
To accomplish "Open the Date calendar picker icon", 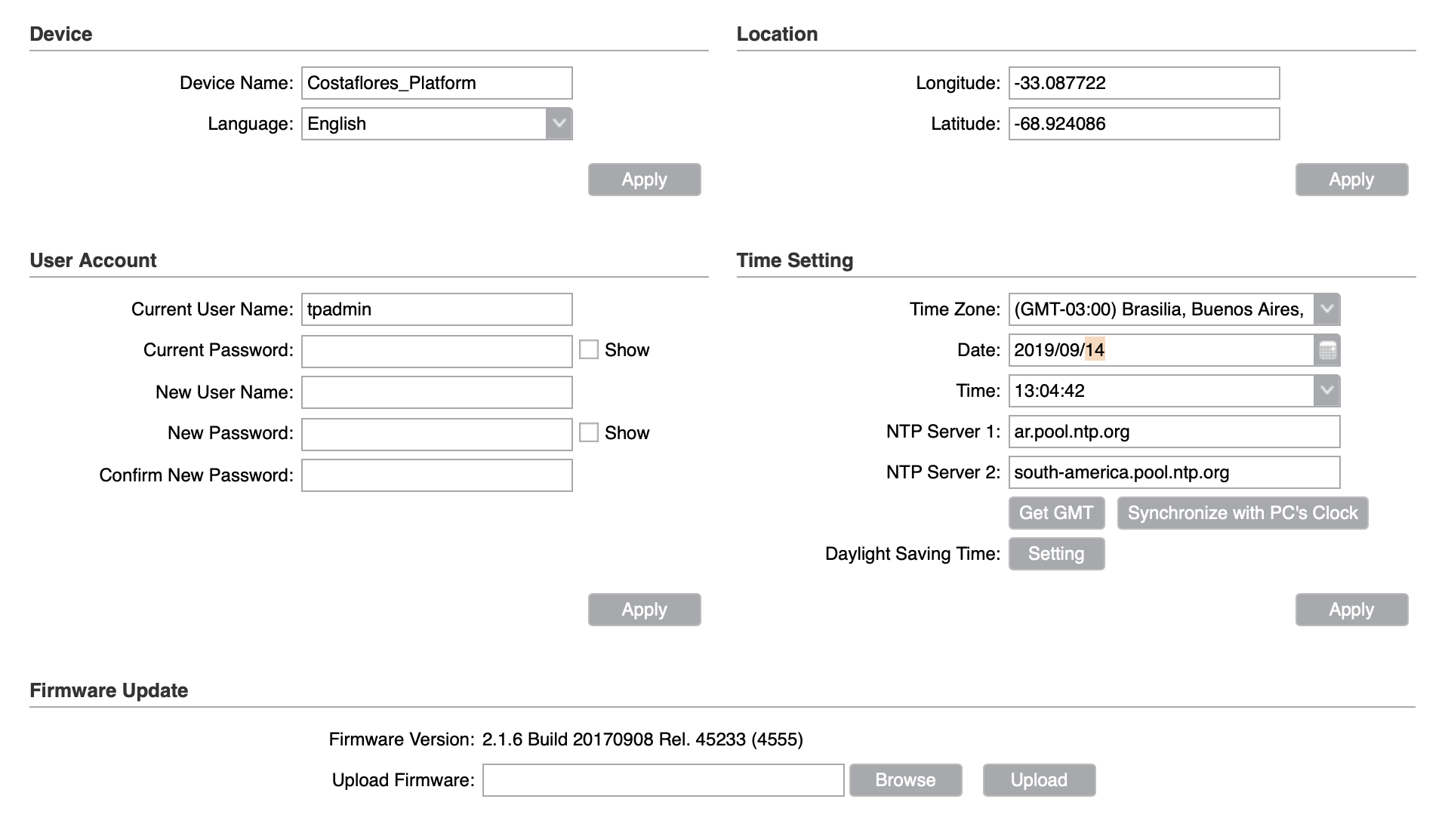I will [x=1327, y=350].
